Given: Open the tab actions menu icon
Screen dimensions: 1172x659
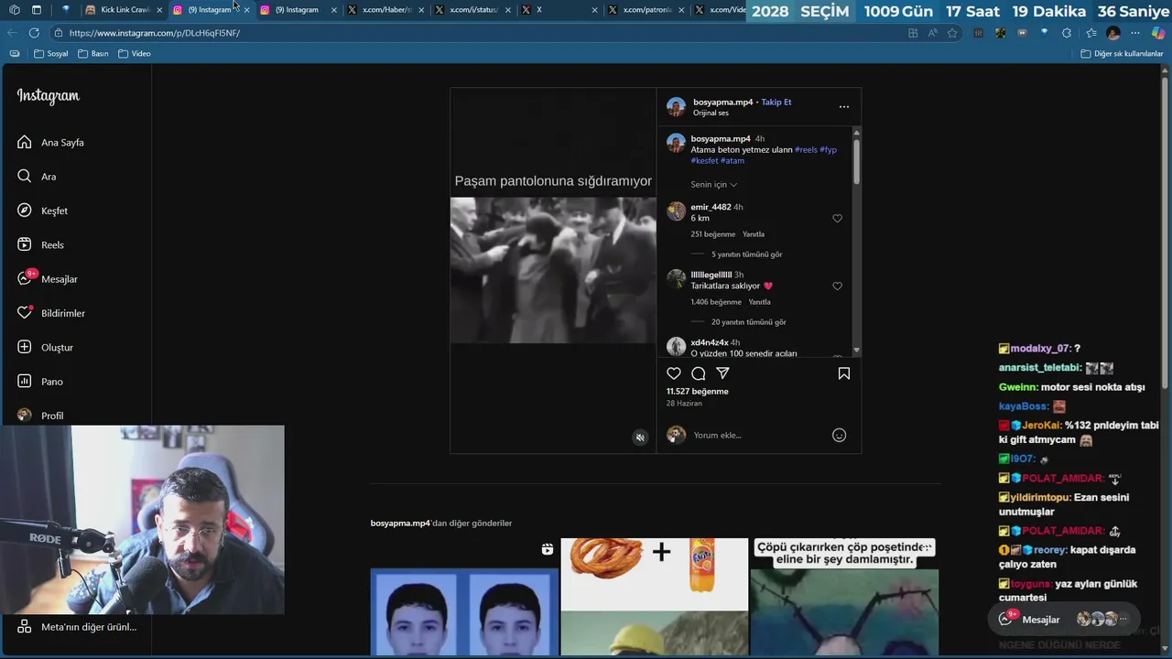Looking at the screenshot, I should pyautogui.click(x=37, y=10).
